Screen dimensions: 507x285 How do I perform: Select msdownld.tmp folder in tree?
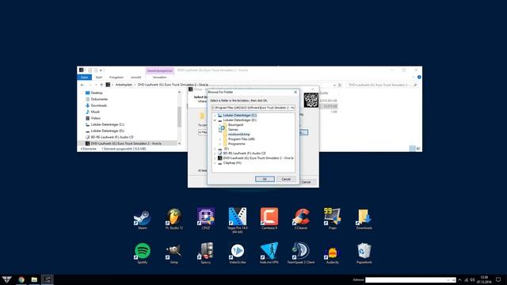tap(238, 135)
